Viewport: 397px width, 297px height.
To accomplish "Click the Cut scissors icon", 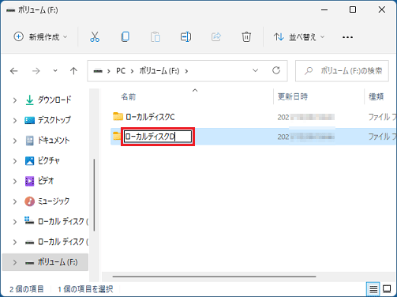I will coord(95,37).
